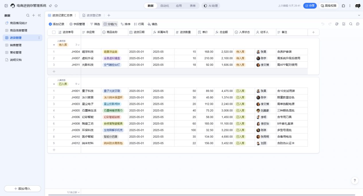Open the 行高 row height tool
The width and height of the screenshot is (363, 196).
click(139, 24)
